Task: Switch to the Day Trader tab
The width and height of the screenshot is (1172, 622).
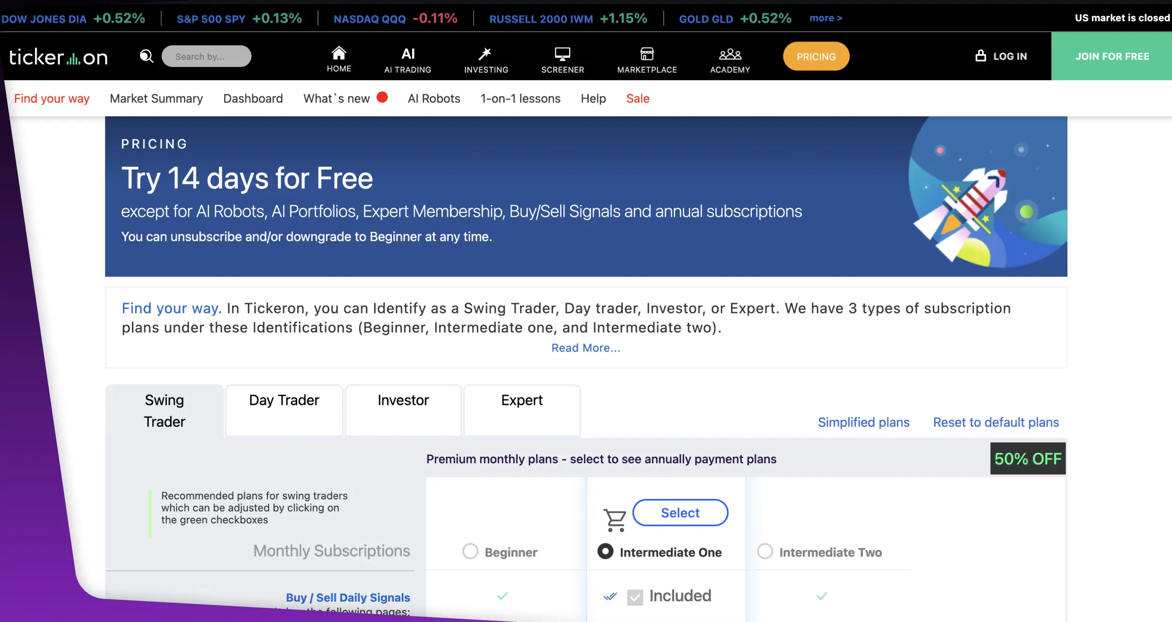Action: point(284,400)
